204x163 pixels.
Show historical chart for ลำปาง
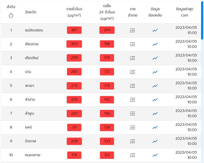155,100
